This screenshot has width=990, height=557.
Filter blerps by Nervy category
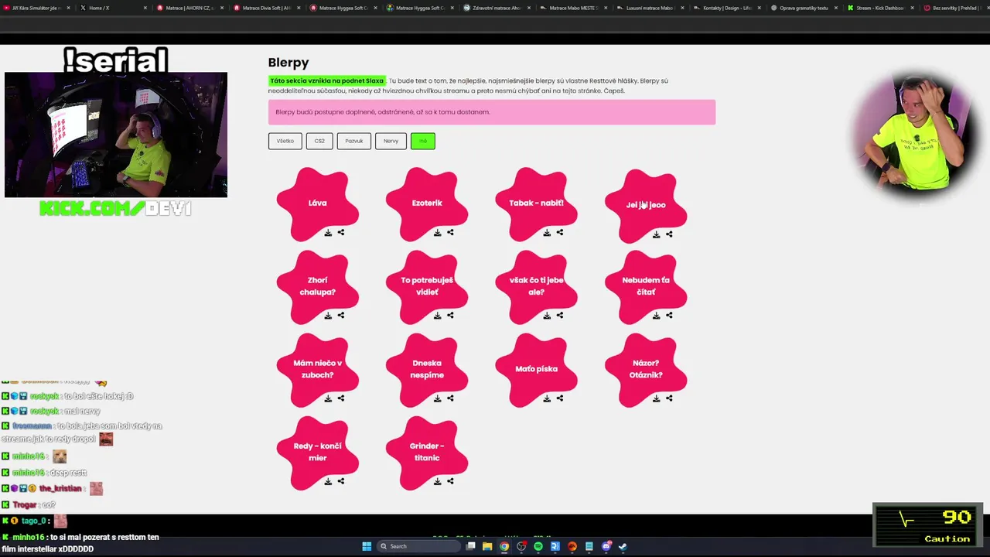[x=391, y=141]
